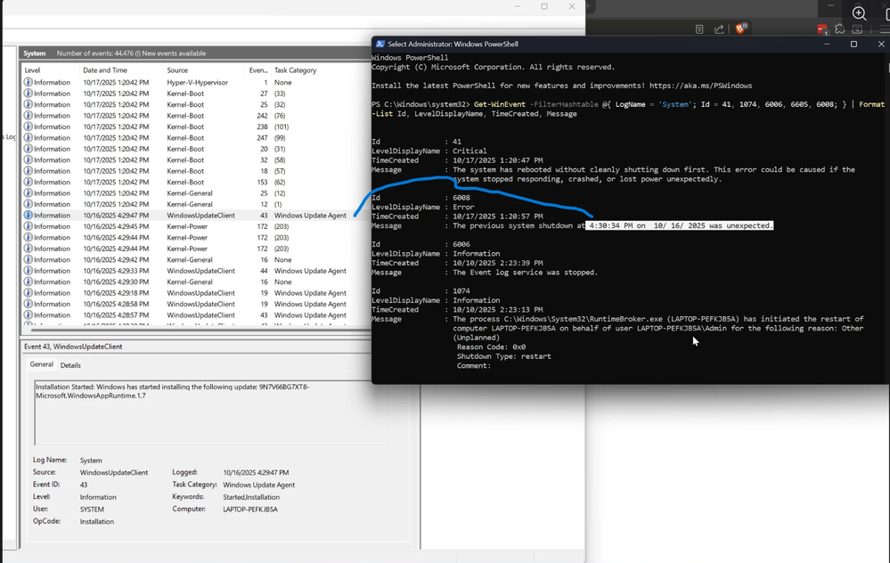Maximize the Event Viewer window
Screen dimensions: 890x563
[x=544, y=6]
